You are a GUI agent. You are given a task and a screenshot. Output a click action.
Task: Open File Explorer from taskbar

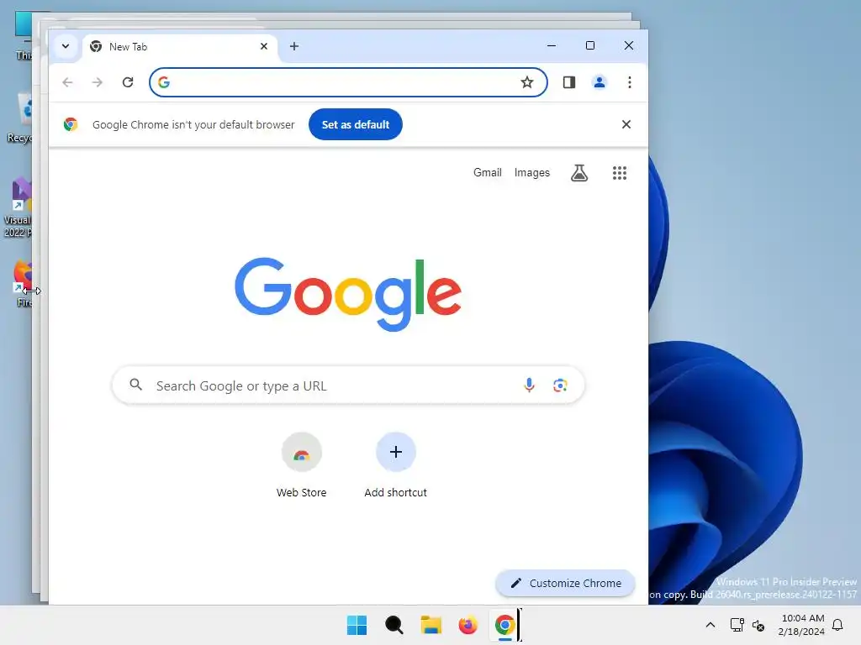click(431, 625)
